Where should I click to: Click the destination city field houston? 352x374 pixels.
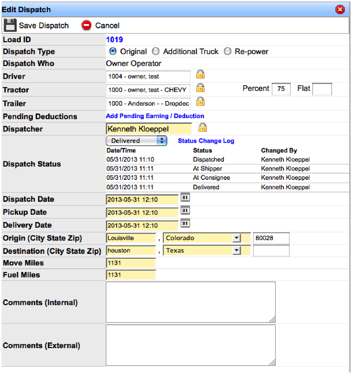point(131,250)
